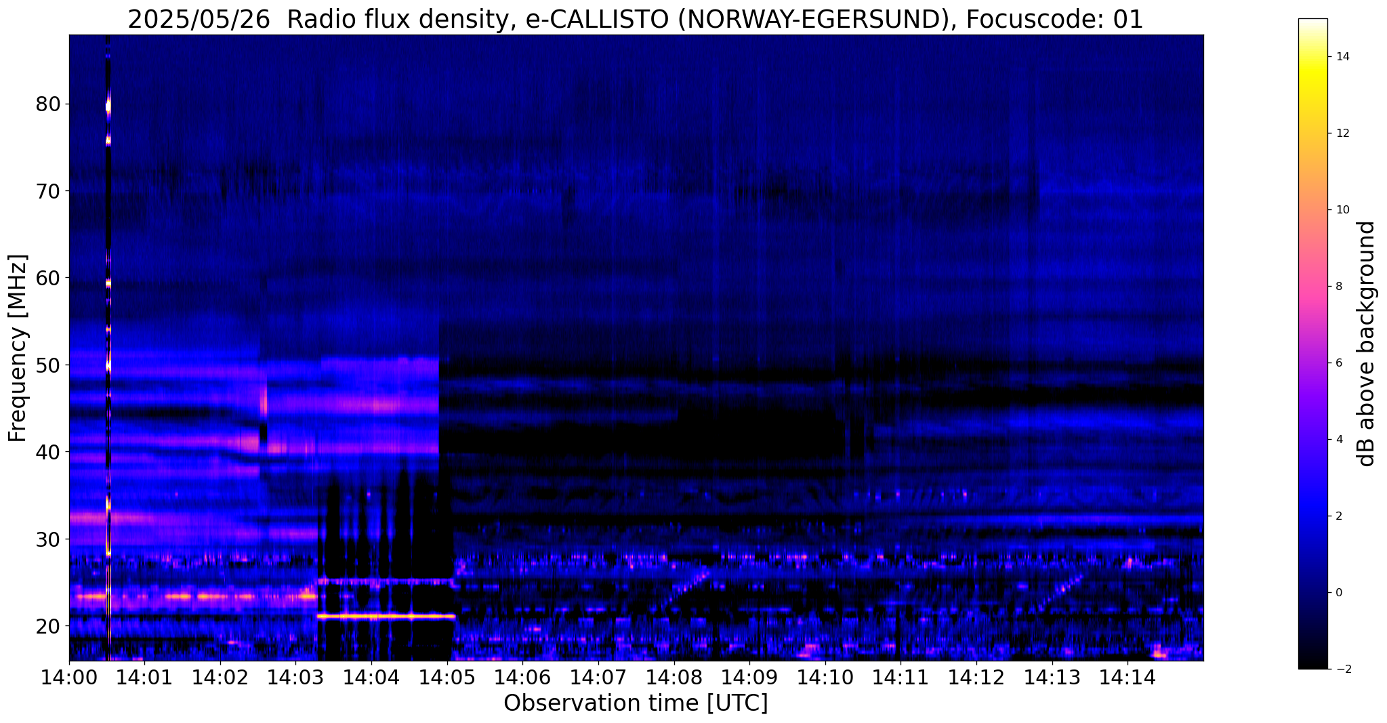Click the 14:09 time axis tick label

click(749, 678)
